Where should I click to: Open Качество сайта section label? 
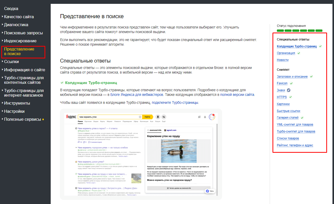coord(19,17)
